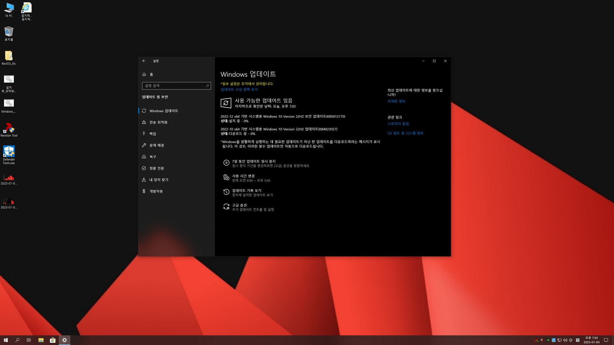Screen dimensions: 614x345
Task: Click the gear-sync icon for 고급 옵션
Action: 226,206
